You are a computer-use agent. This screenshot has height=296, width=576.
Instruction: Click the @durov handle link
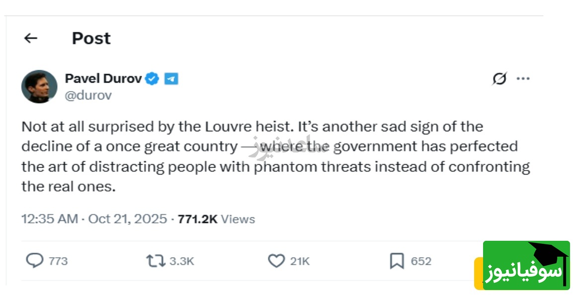coord(88,95)
